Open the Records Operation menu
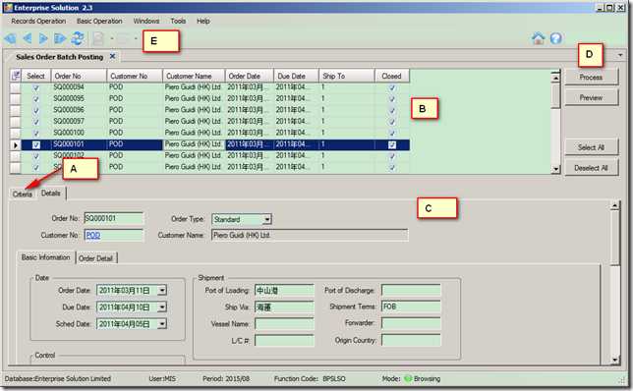 point(38,21)
